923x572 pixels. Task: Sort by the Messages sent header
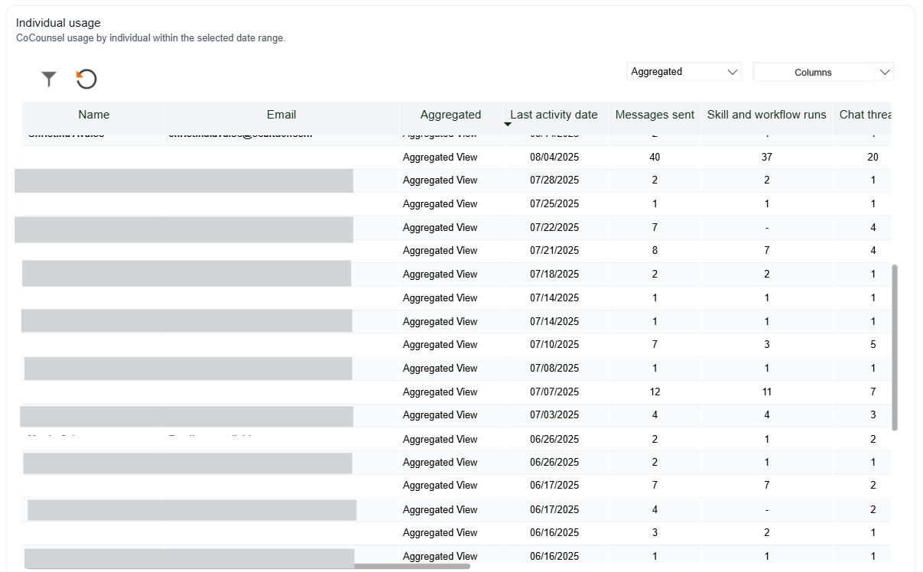[x=655, y=115]
